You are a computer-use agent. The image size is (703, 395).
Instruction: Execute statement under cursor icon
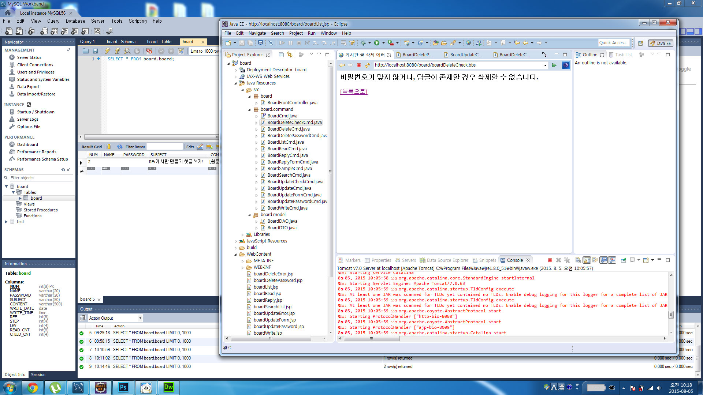(x=117, y=51)
